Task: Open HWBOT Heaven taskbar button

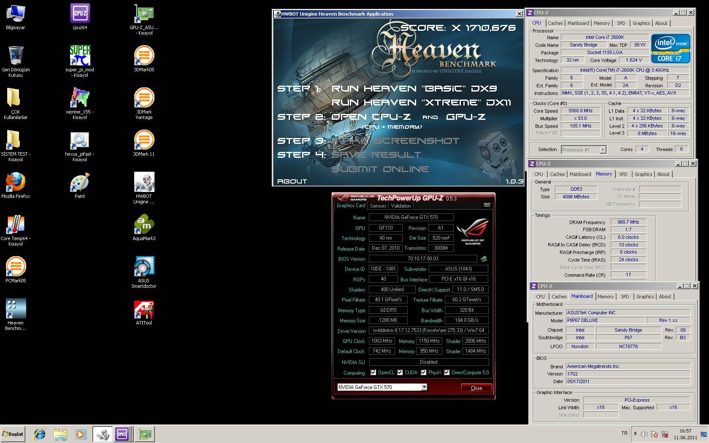Action: (102, 434)
